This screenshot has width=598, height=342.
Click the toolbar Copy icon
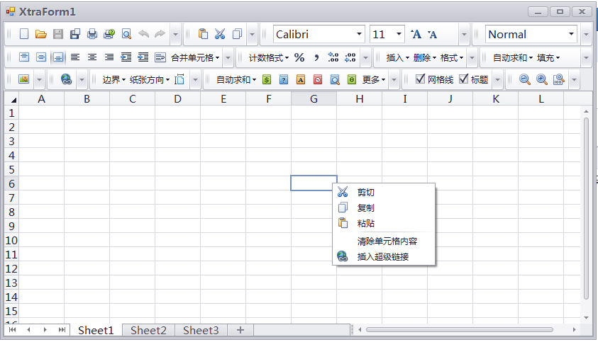coord(237,34)
